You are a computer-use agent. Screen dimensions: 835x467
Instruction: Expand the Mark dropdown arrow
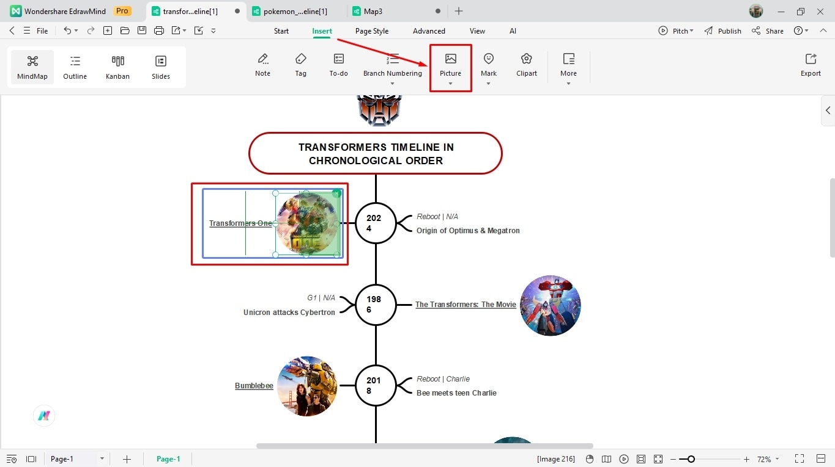488,84
